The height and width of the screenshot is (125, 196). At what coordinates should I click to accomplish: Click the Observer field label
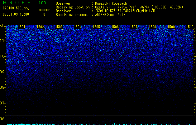point(63,3)
